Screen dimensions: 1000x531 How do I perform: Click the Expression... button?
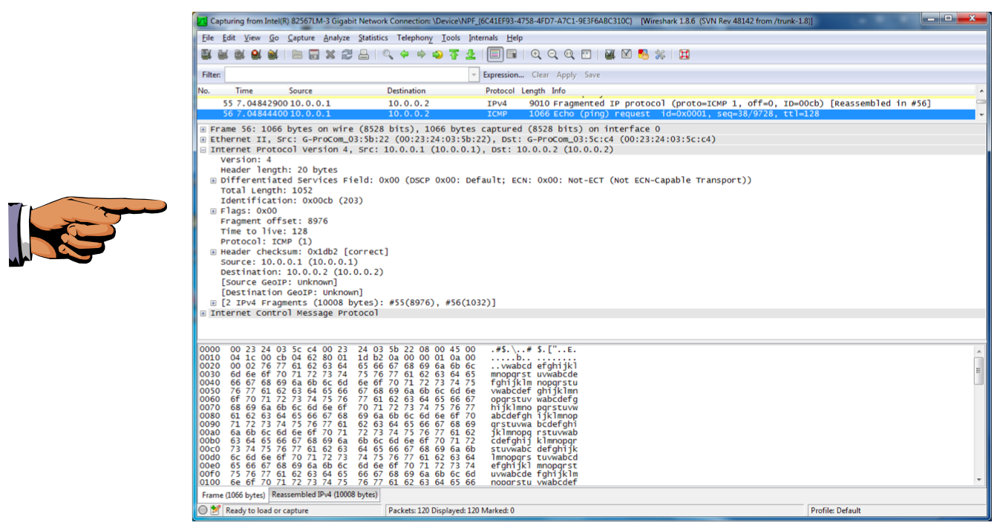coord(503,75)
